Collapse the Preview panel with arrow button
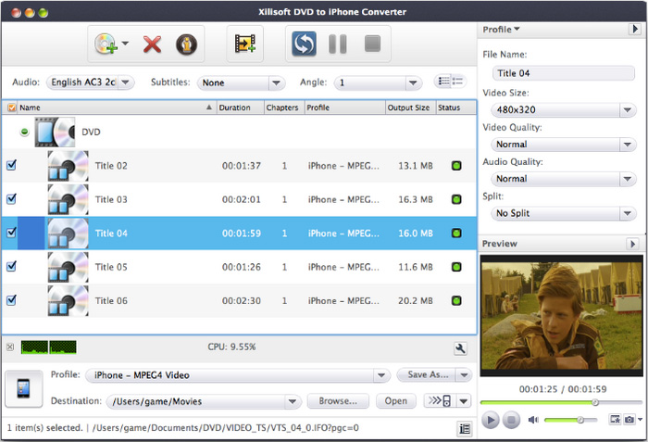 pos(632,244)
